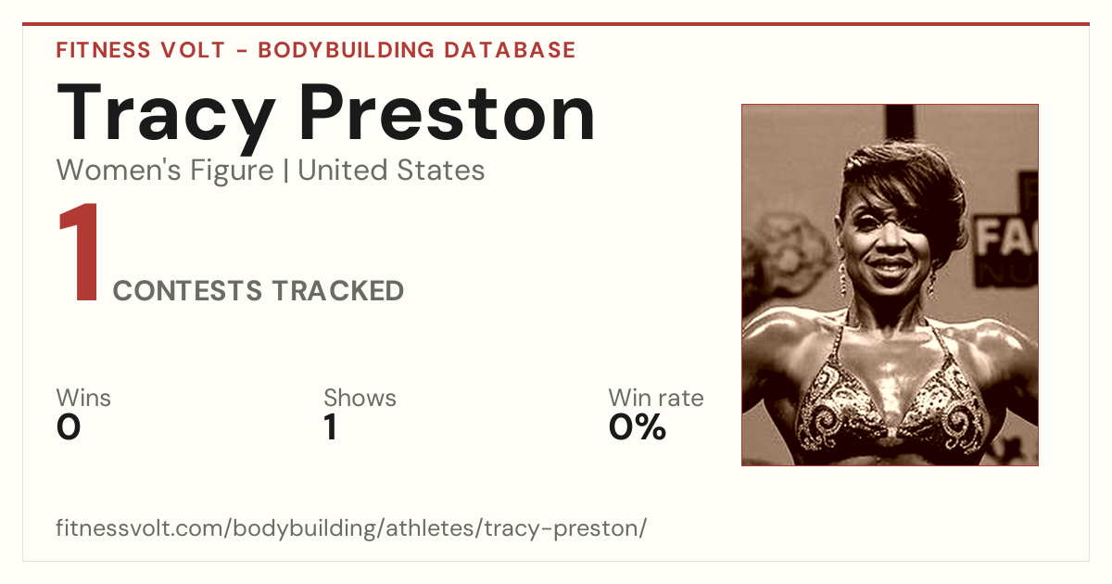This screenshot has width=1112, height=584.
Task: Select the Win rate label
Action: pos(655,399)
